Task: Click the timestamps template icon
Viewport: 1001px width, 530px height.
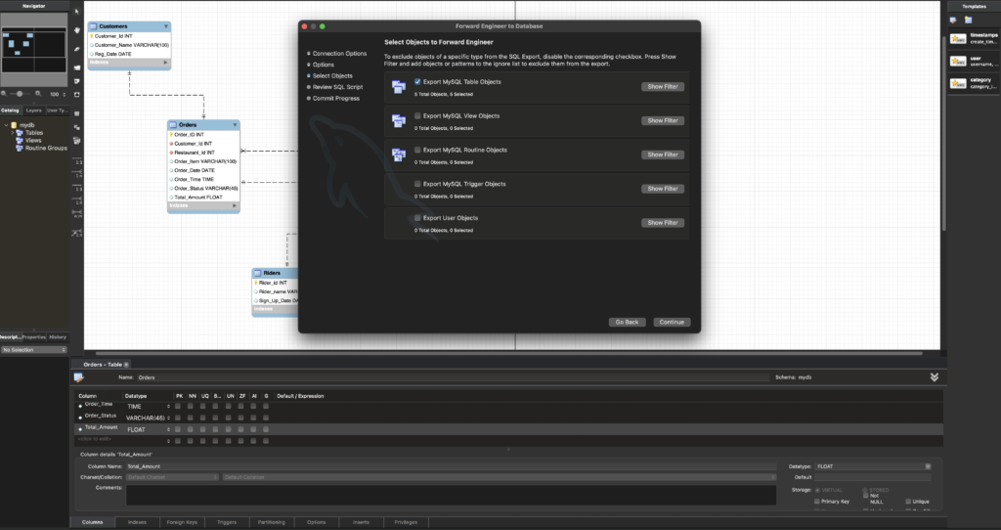Action: click(958, 38)
